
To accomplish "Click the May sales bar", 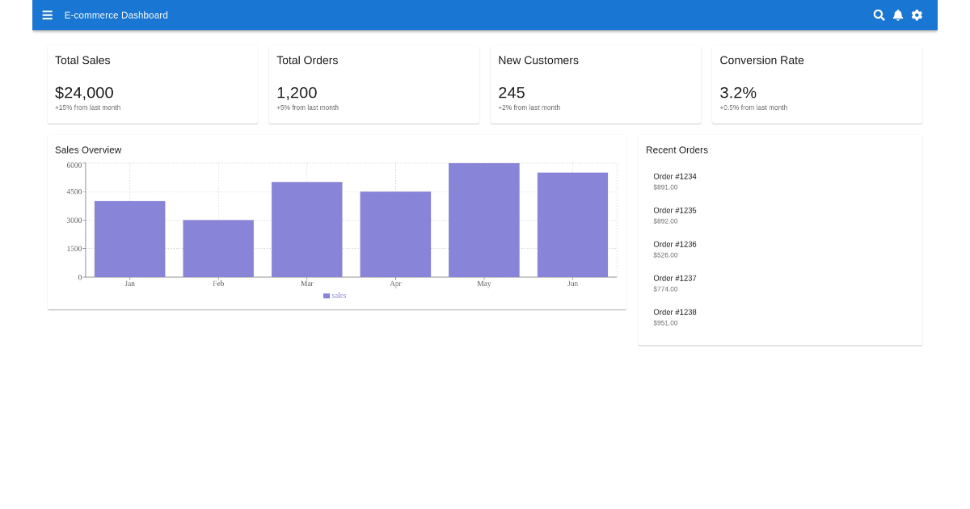I will click(484, 221).
